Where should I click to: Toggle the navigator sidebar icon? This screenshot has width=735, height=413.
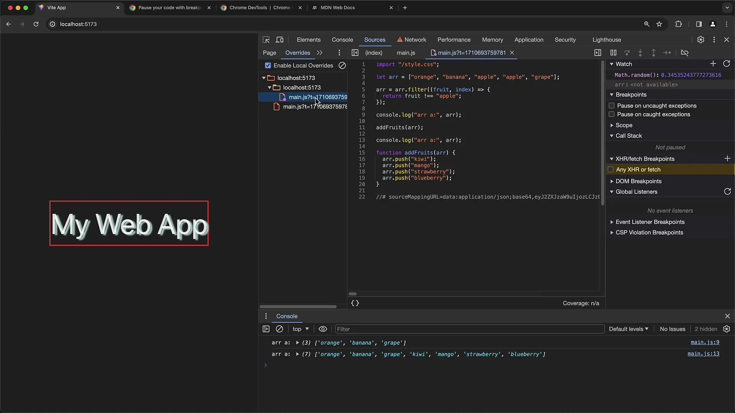[x=355, y=53]
